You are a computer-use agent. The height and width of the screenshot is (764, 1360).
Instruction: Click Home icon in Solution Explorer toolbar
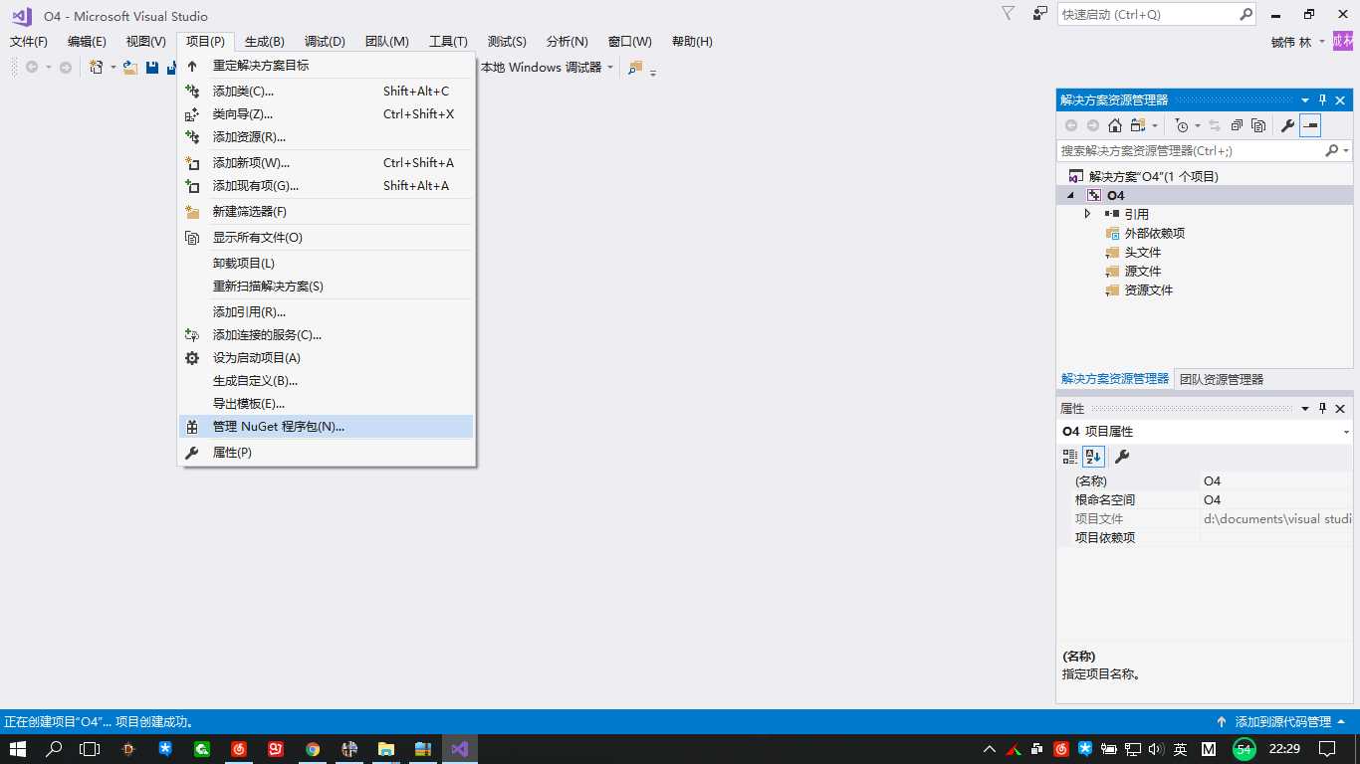tap(1115, 125)
